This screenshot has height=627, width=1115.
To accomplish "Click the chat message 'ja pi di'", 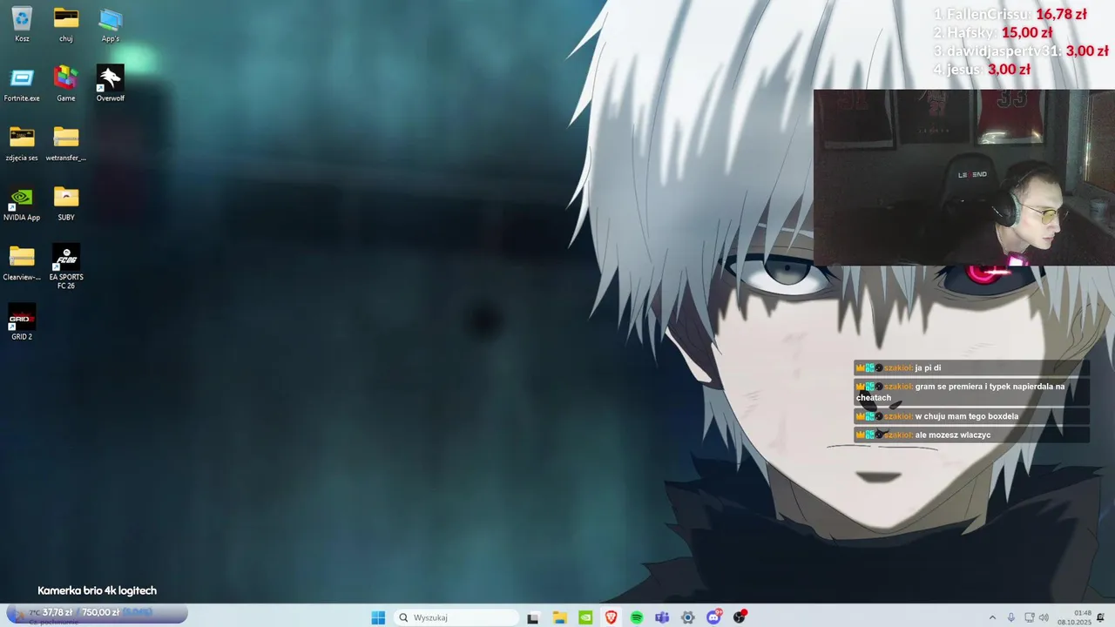I will point(971,367).
